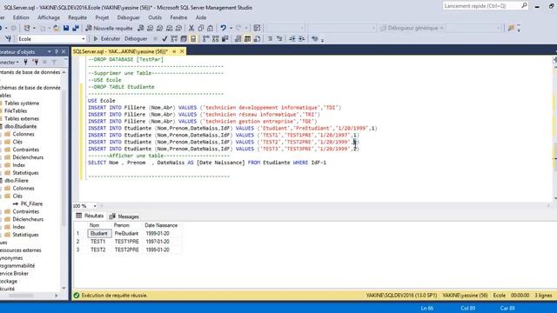Select the dbo.Etudiante tree node
This screenshot has height=313, width=557.
tap(20, 126)
